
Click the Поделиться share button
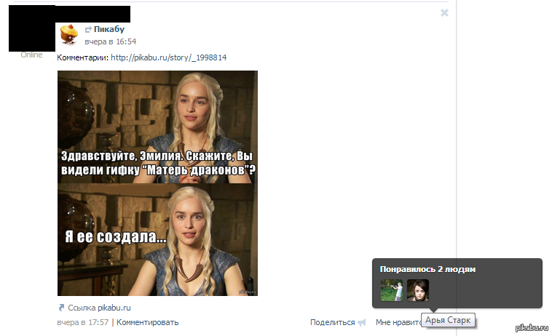point(332,322)
